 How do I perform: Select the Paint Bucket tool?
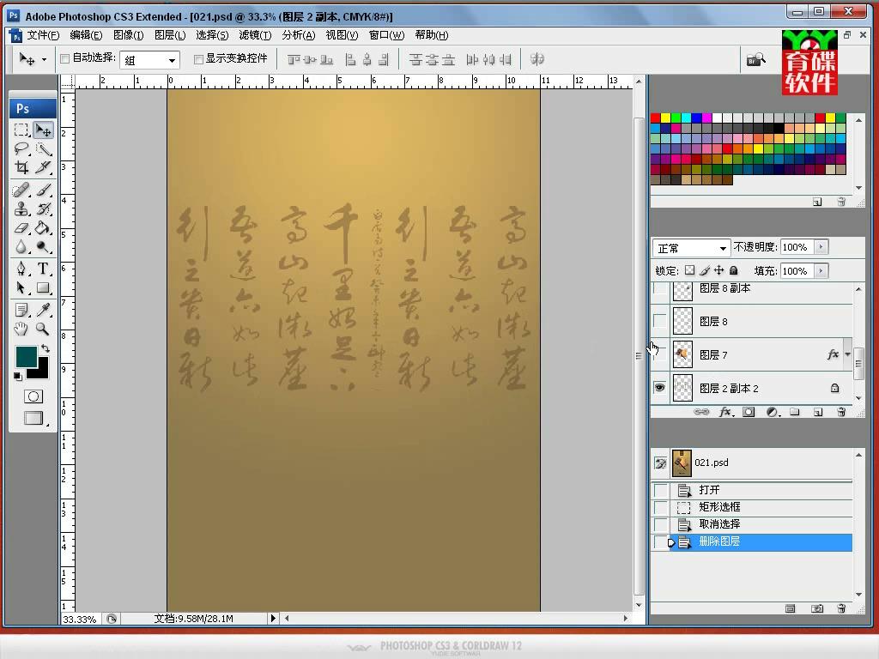click(x=43, y=228)
